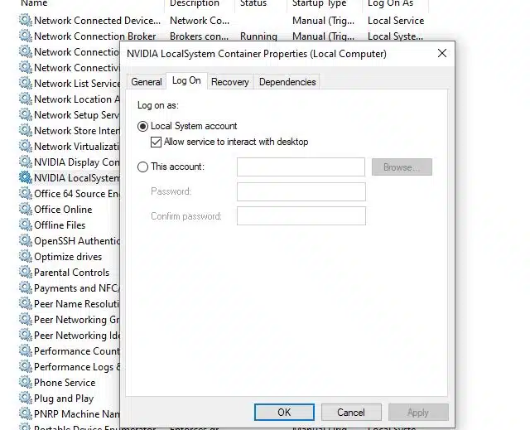The height and width of the screenshot is (430, 530).
Task: Click Local Service log on cell
Action: pos(396,21)
